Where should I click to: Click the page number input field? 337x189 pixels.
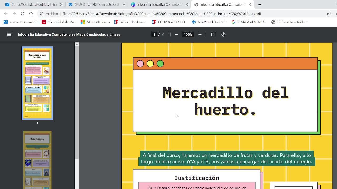[x=154, y=34]
